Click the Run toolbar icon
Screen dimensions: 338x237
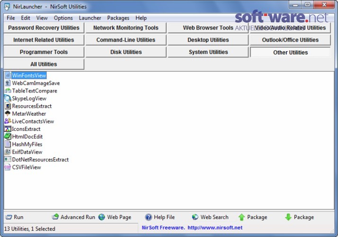coord(9,217)
